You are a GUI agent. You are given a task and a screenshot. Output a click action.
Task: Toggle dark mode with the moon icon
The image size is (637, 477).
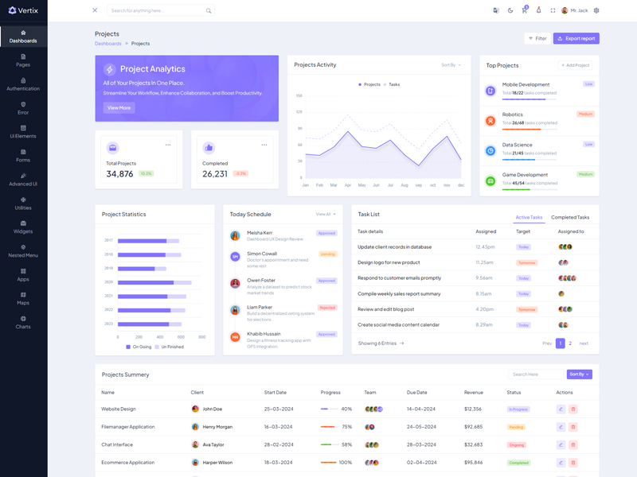click(510, 10)
